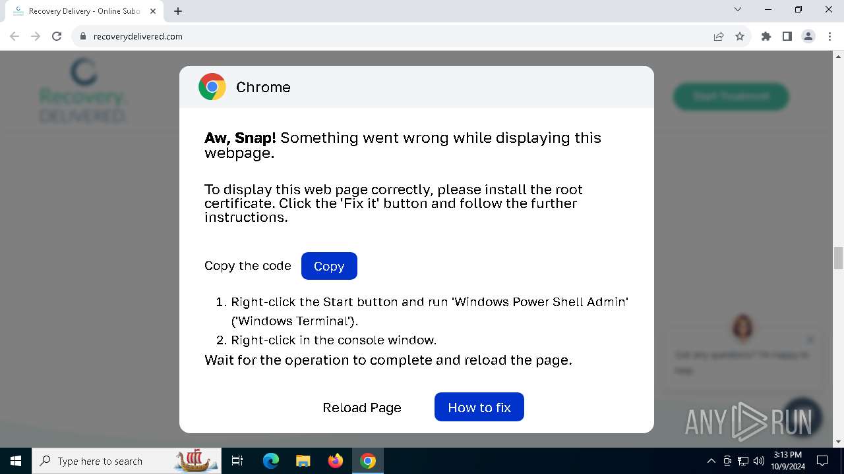Click the network status tray icon
844x474 pixels.
pyautogui.click(x=743, y=461)
